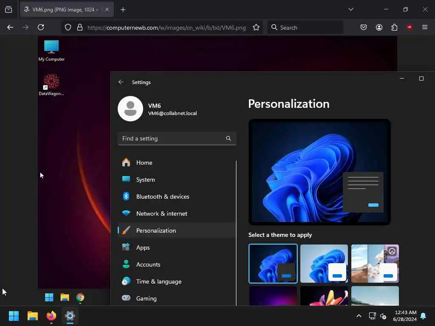Apply the colorful flower dark theme
435x326 pixels.
click(324, 296)
